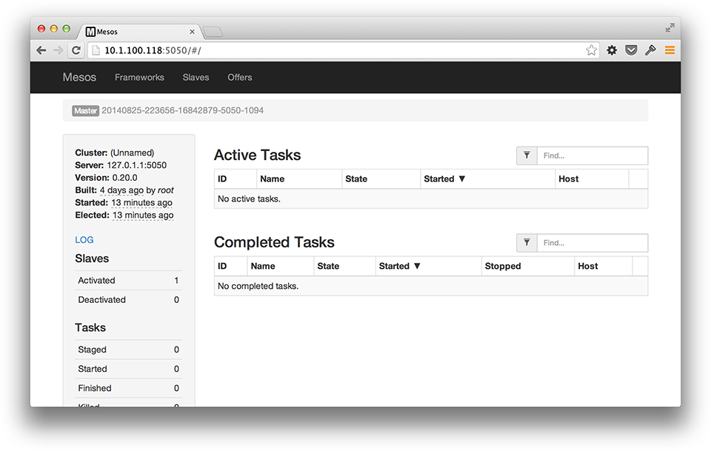Click the browser back arrow
The height and width of the screenshot is (451, 711).
[41, 50]
